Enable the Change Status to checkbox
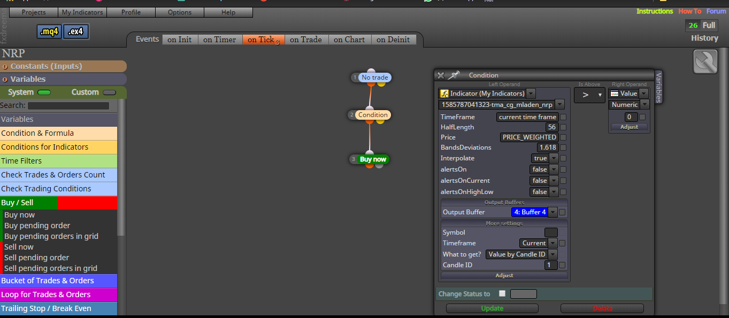The image size is (729, 318). tap(502, 293)
